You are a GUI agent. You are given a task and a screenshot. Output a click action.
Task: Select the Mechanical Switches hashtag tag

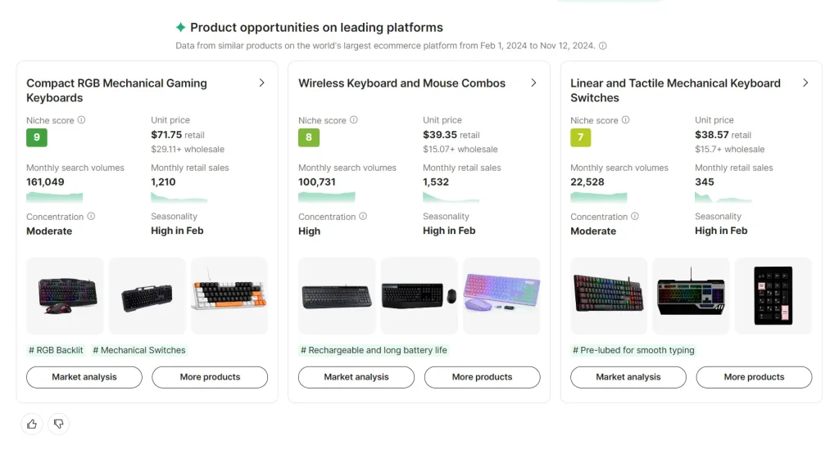[139, 350]
